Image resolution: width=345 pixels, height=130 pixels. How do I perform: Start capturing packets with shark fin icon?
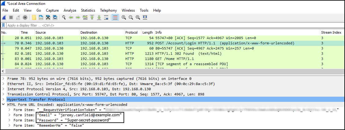(x=4, y=17)
